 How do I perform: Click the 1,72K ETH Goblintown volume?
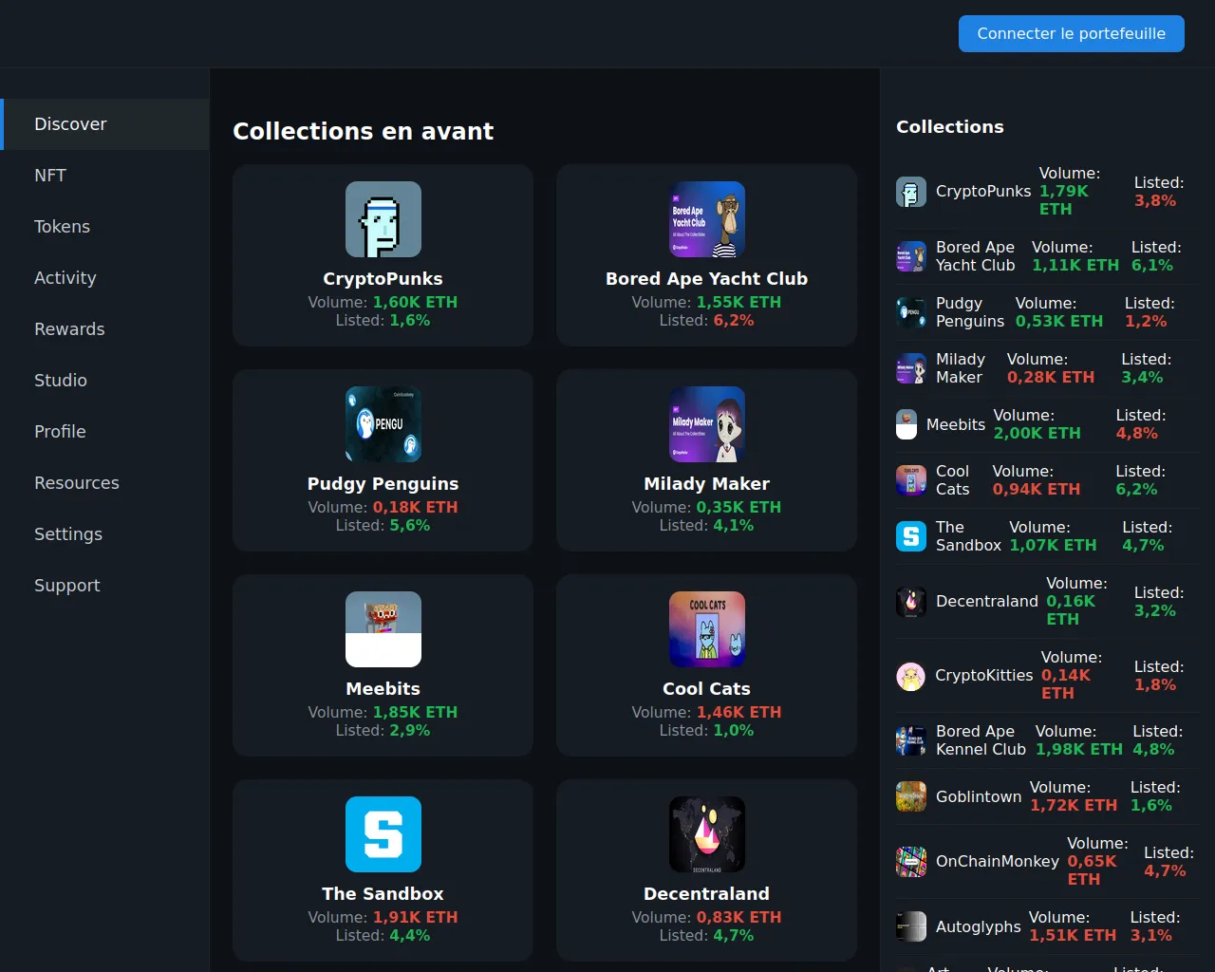[x=1074, y=806]
